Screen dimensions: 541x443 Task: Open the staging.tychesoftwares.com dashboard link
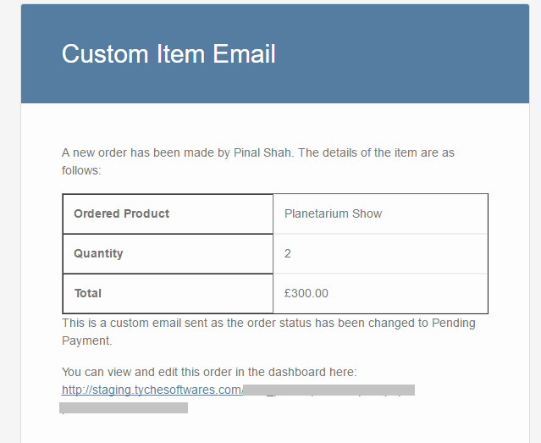[x=152, y=390]
